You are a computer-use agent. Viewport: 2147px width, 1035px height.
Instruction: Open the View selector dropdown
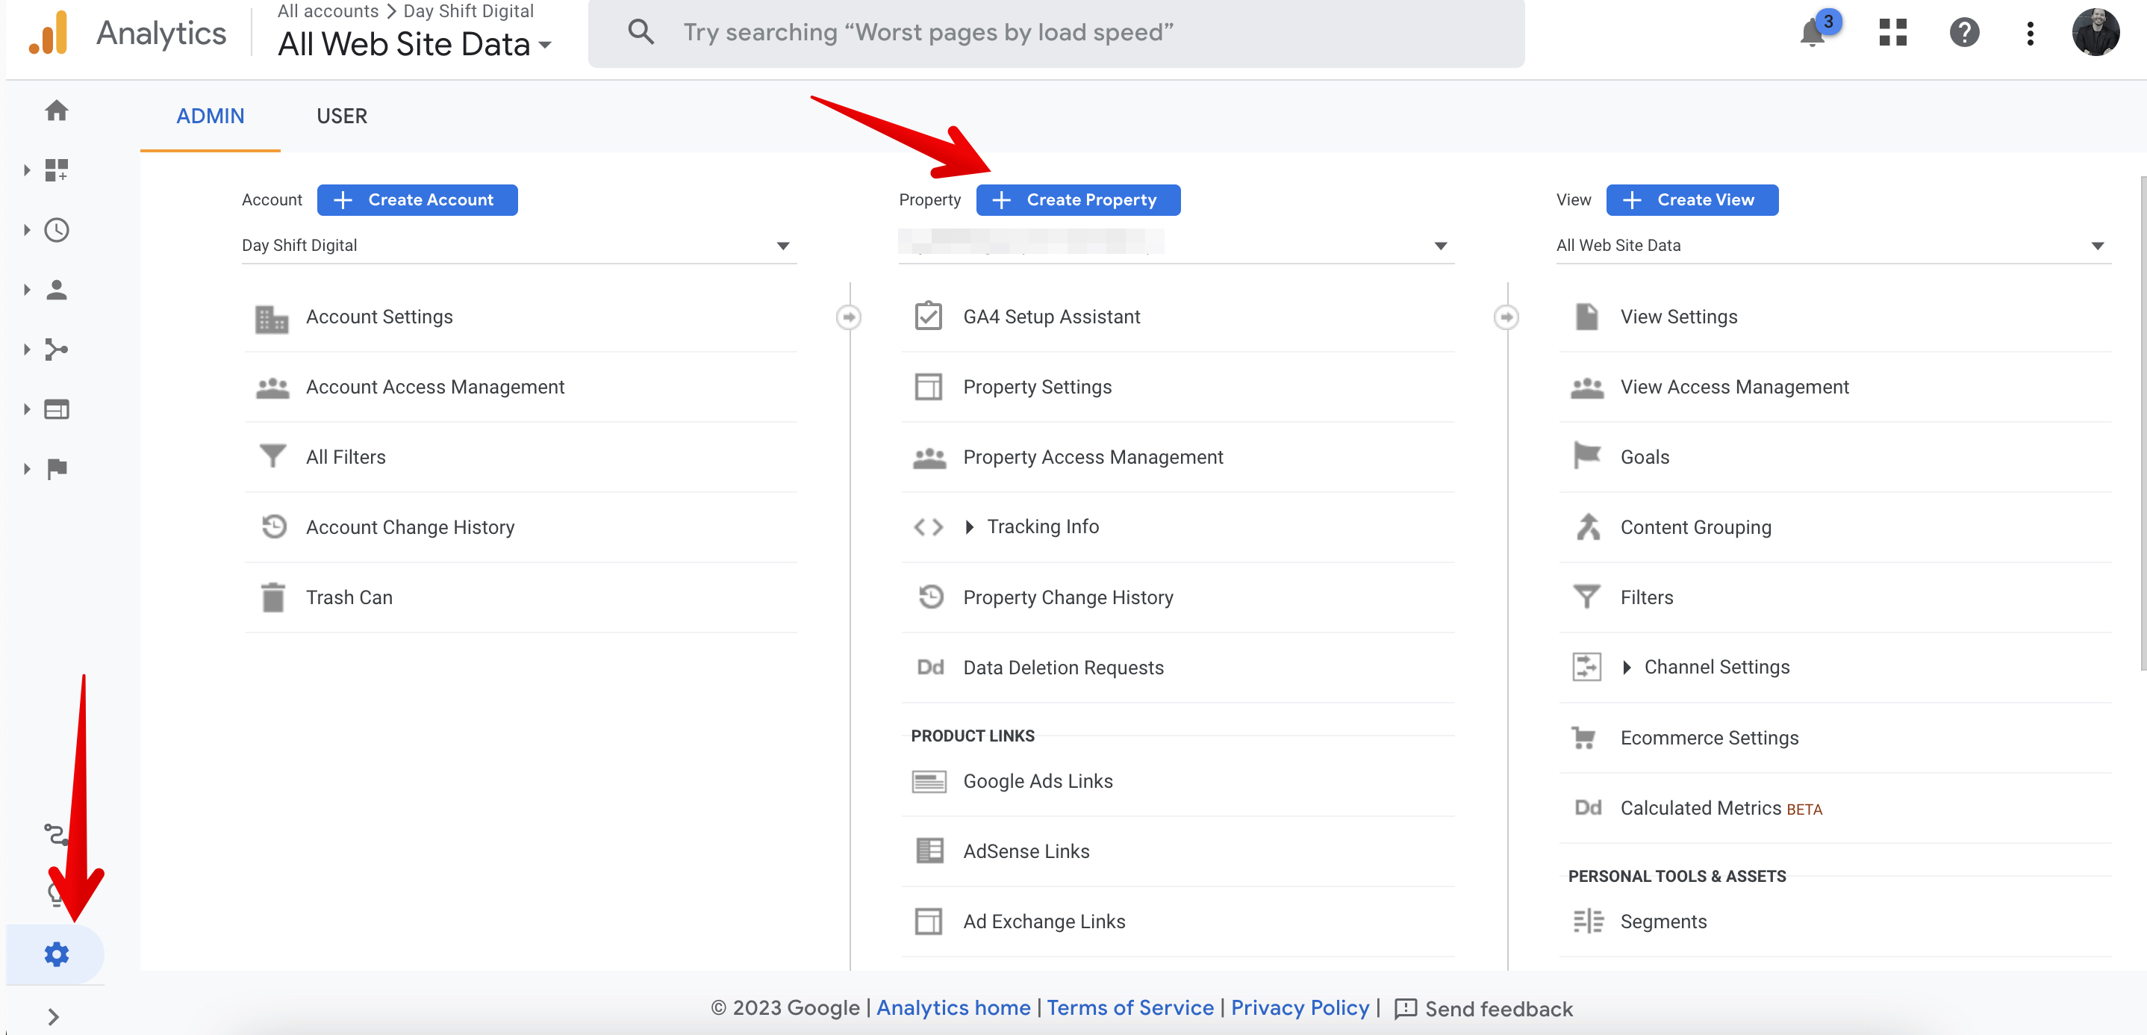coord(1833,245)
